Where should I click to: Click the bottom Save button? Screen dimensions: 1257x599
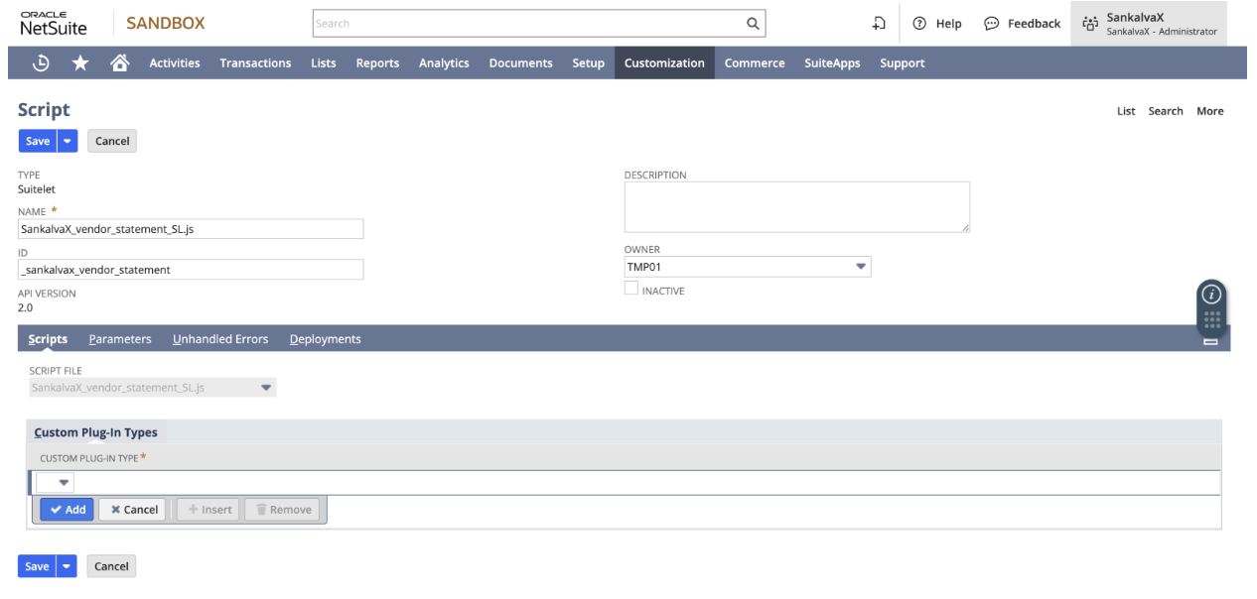click(37, 566)
